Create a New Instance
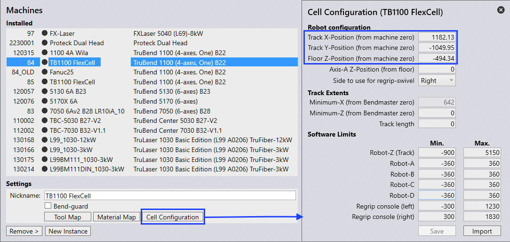510x242 pixels. [x=68, y=231]
